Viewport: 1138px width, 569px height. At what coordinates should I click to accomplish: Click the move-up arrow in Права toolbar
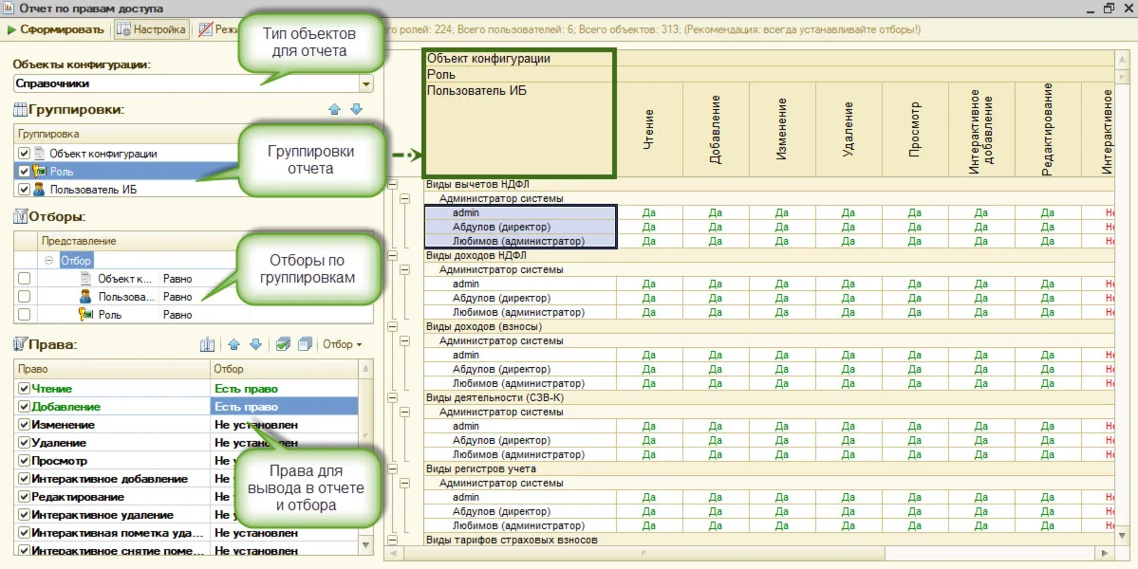click(233, 344)
